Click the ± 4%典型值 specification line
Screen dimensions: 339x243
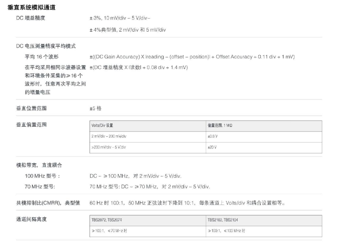128,30
